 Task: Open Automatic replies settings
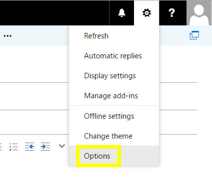(x=114, y=56)
